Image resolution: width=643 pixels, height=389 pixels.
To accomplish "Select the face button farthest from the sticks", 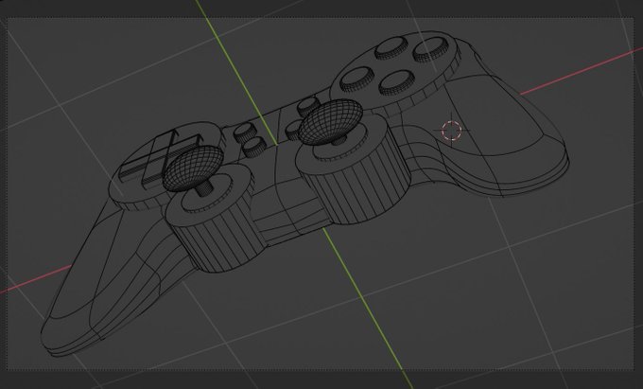I will 430,49.
